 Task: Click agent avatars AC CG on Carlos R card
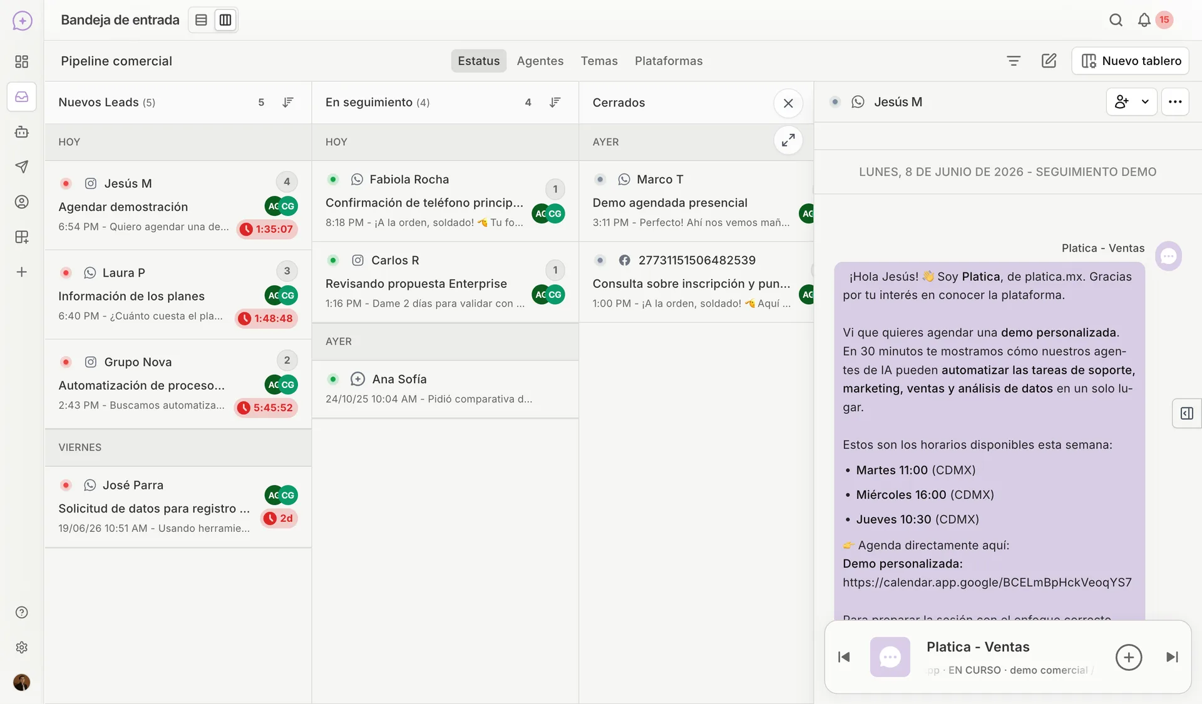coord(548,294)
